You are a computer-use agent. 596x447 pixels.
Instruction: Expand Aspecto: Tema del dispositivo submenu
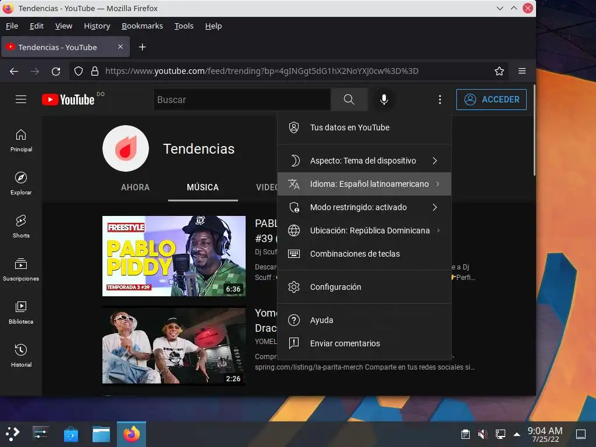[364, 161]
